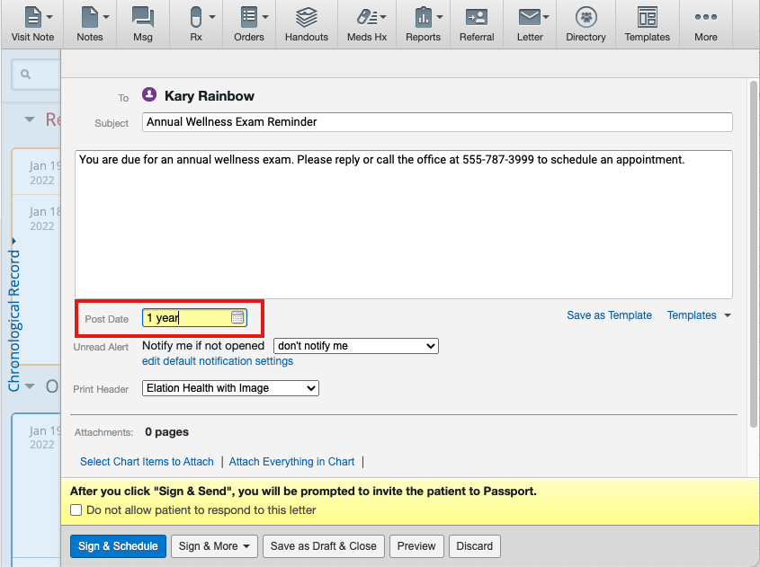
Task: Click the Rx pill icon
Action: click(x=196, y=17)
